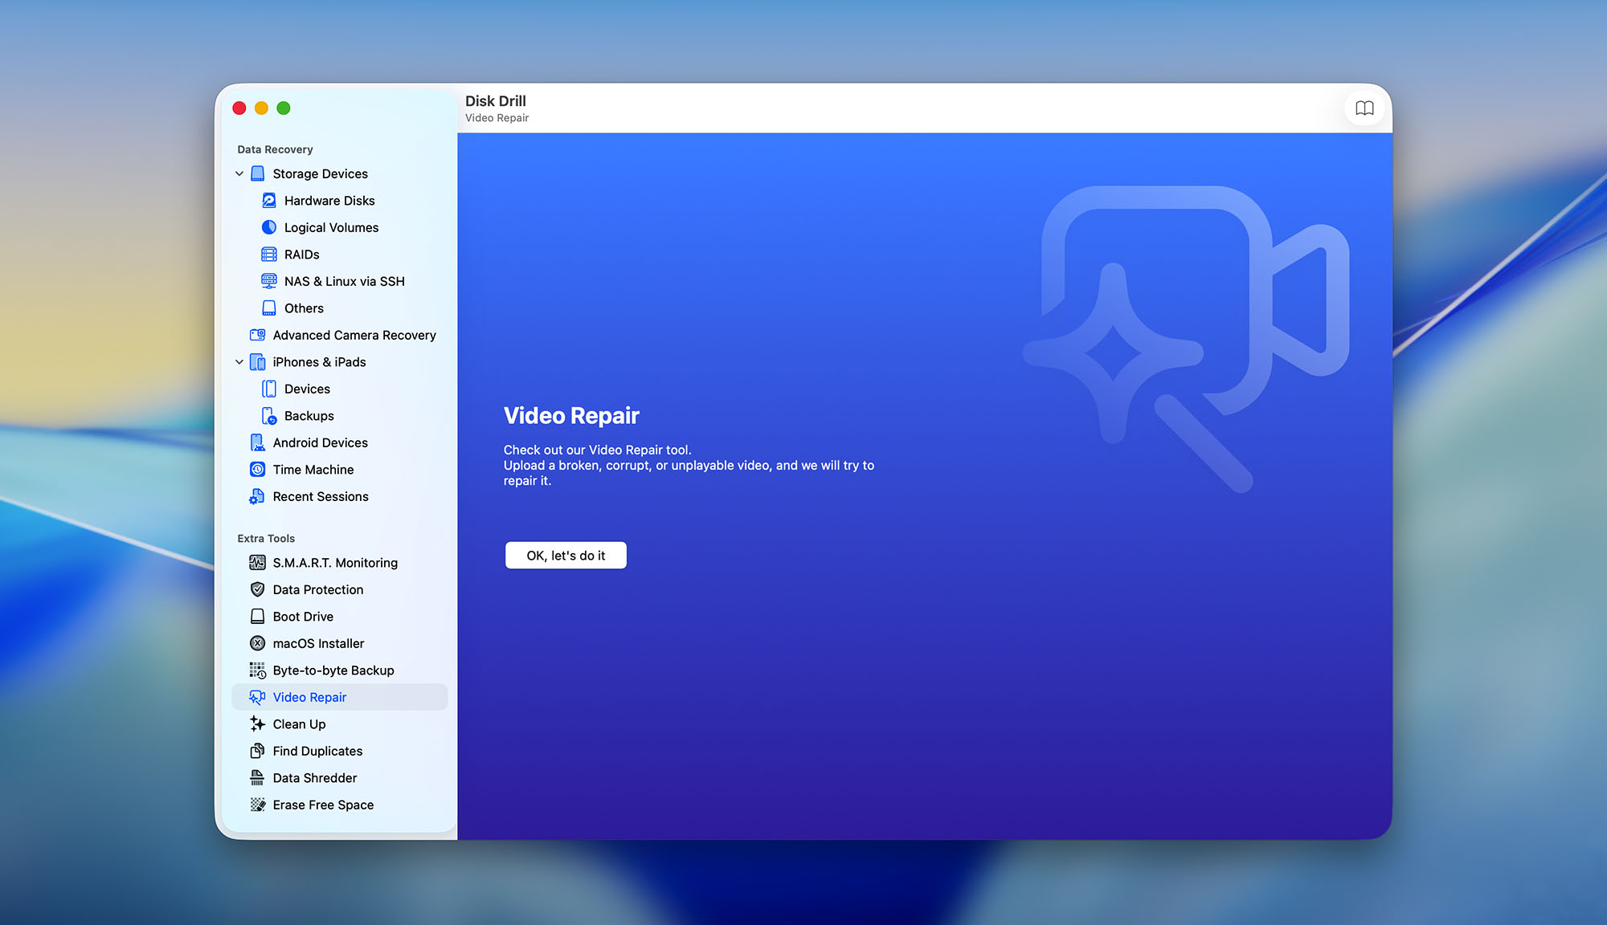
Task: Click the OK, let's do it button
Action: tap(565, 555)
